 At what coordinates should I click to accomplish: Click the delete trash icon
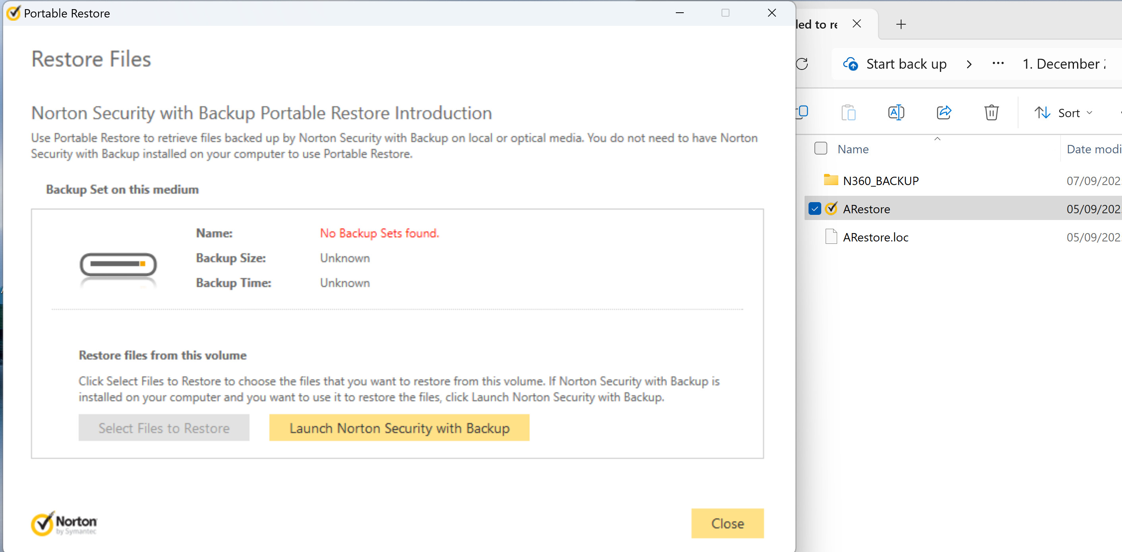click(991, 113)
